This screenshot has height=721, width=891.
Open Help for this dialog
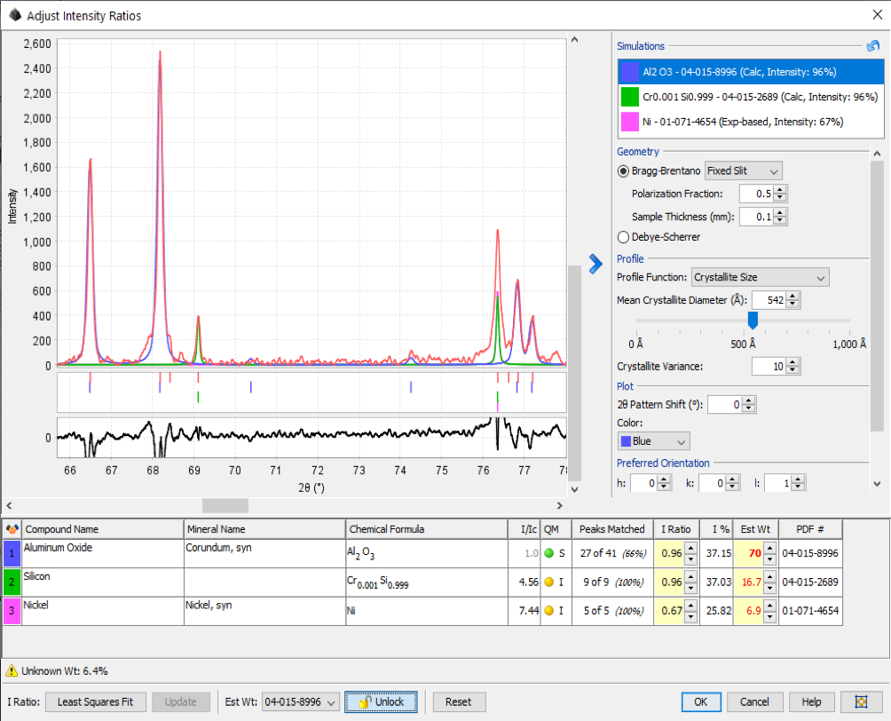coord(811,702)
